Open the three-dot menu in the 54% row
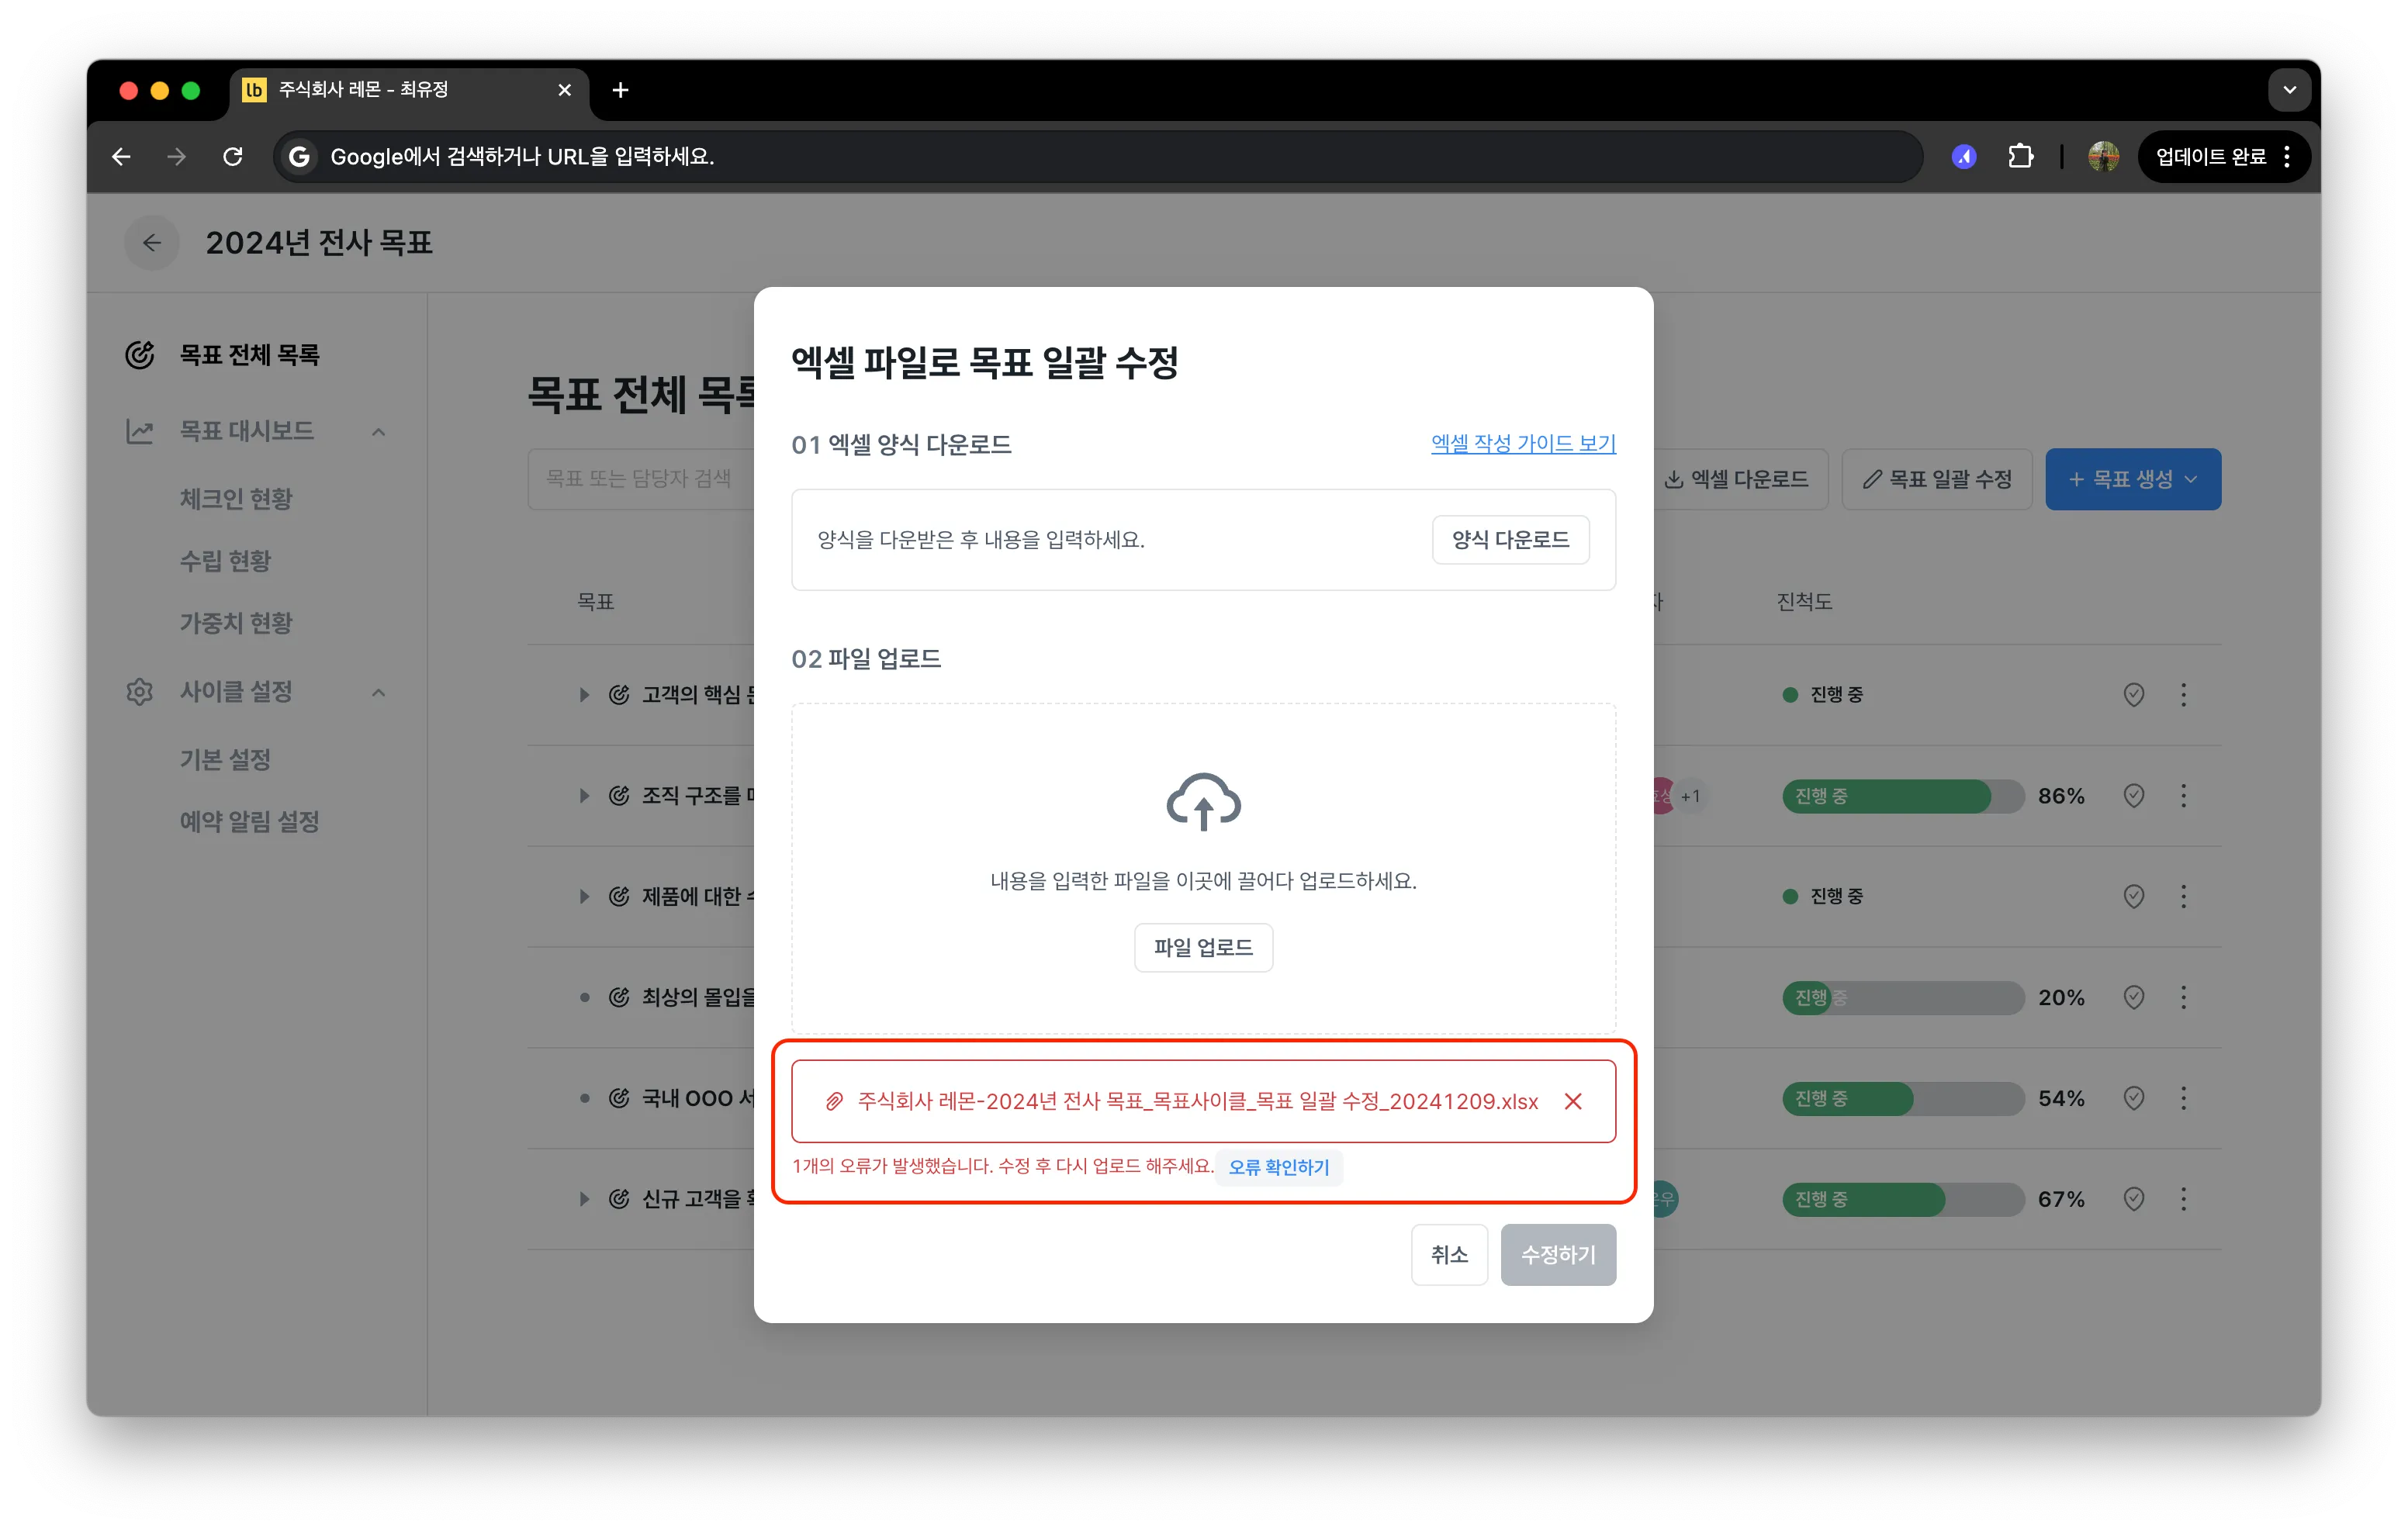The width and height of the screenshot is (2408, 1531). (2184, 1098)
